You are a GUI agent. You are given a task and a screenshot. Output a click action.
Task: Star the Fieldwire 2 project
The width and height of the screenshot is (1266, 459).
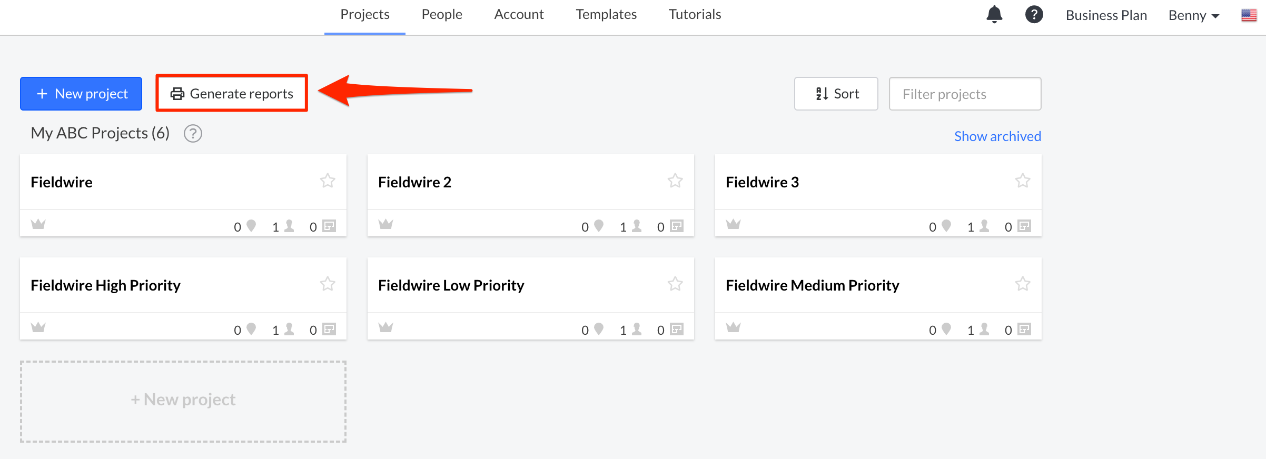[675, 181]
